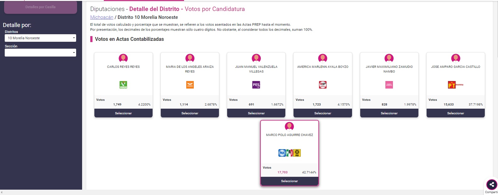Open the Distritos dropdown
The image size is (498, 195).
click(x=40, y=38)
